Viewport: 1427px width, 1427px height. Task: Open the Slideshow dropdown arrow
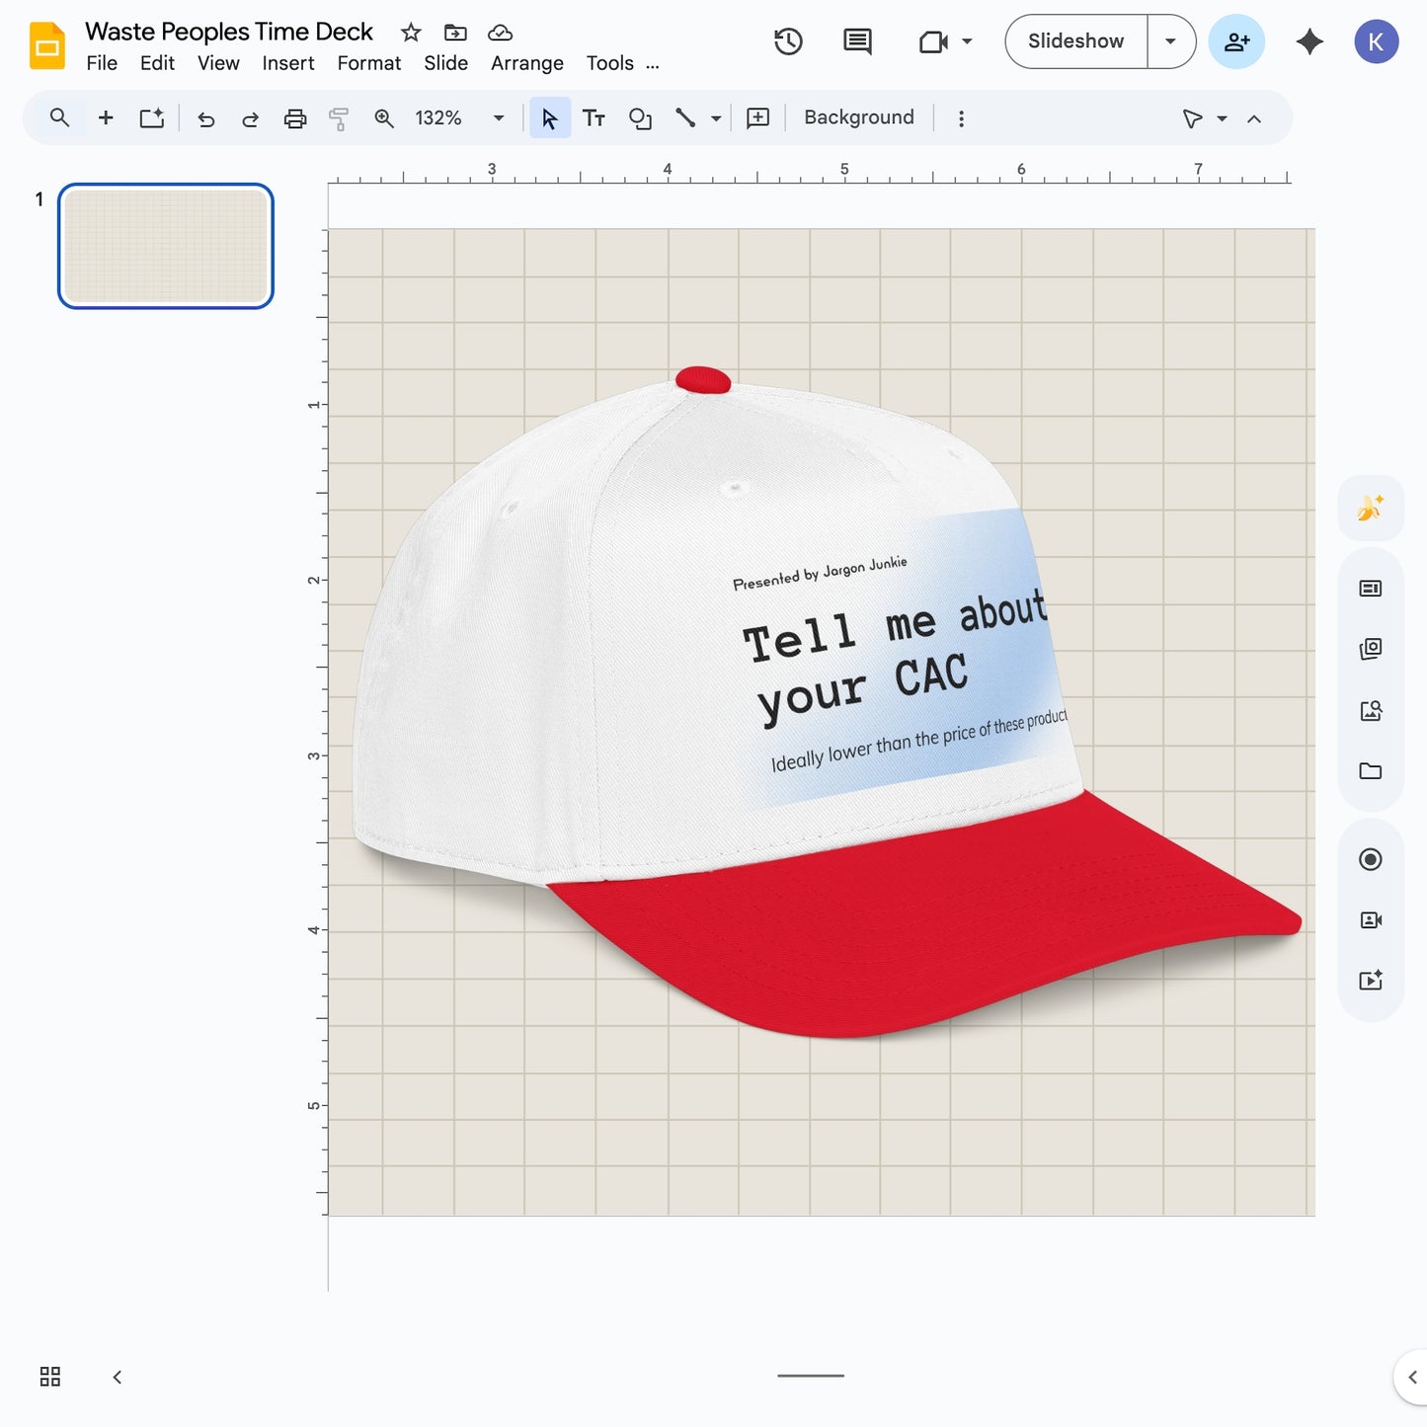[1170, 41]
